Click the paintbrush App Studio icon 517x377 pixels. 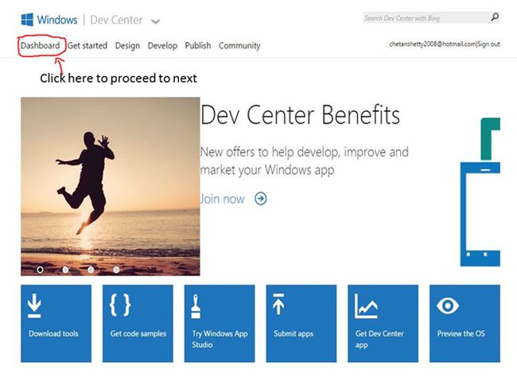click(198, 306)
